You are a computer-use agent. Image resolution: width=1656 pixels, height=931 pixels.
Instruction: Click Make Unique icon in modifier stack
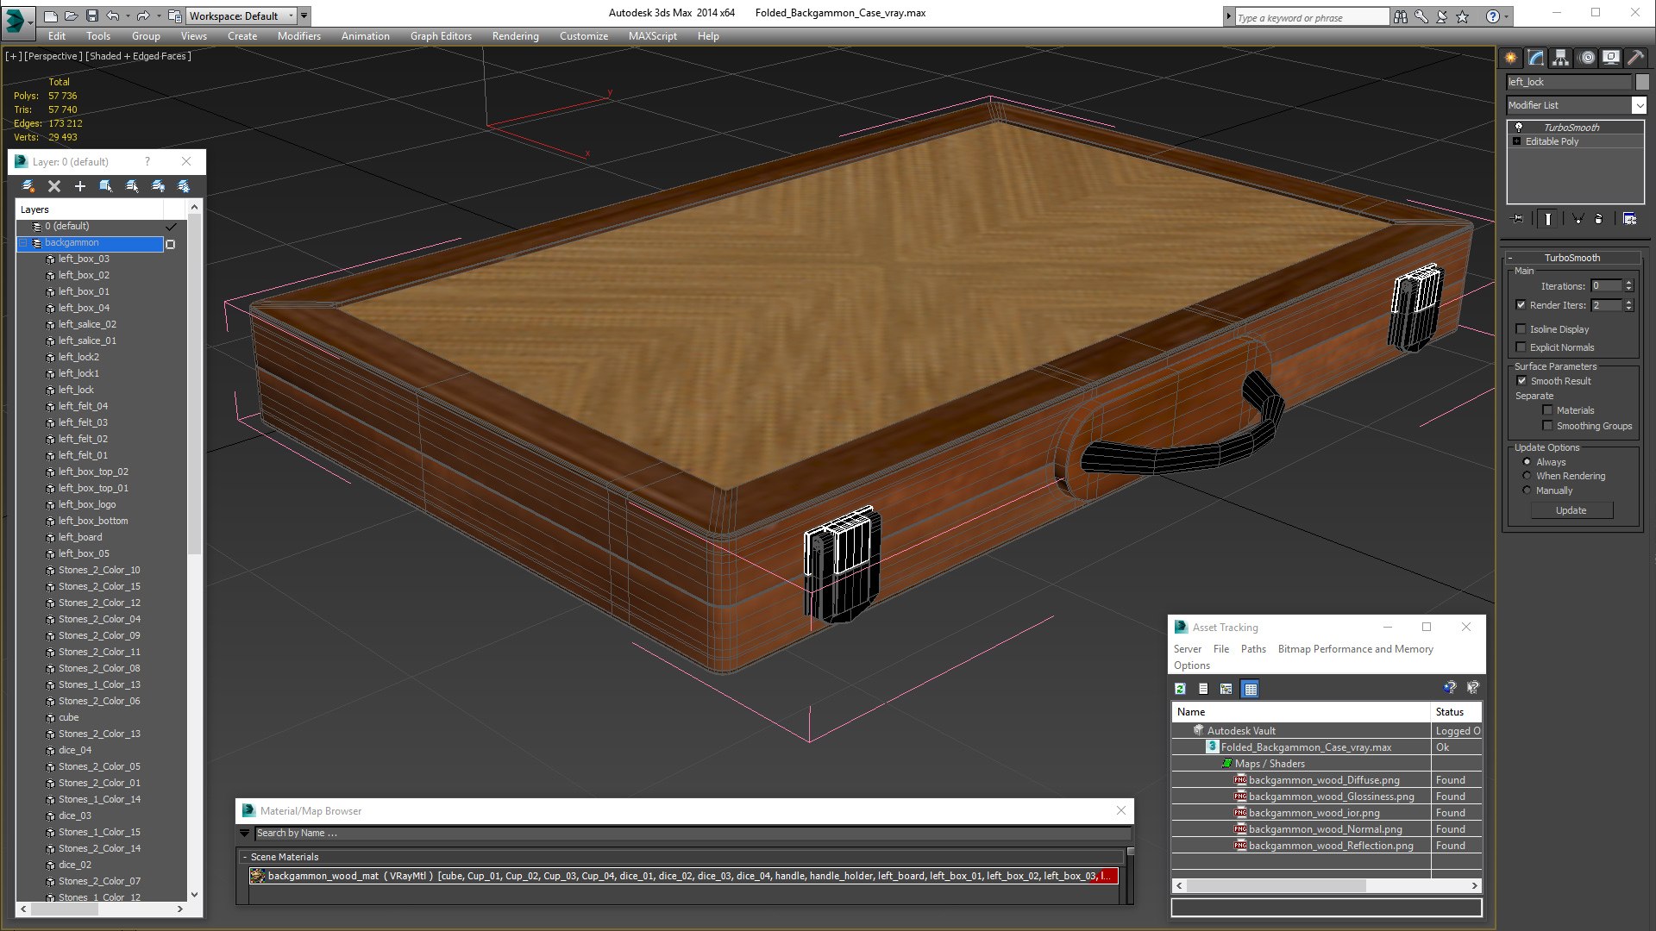pyautogui.click(x=1578, y=219)
